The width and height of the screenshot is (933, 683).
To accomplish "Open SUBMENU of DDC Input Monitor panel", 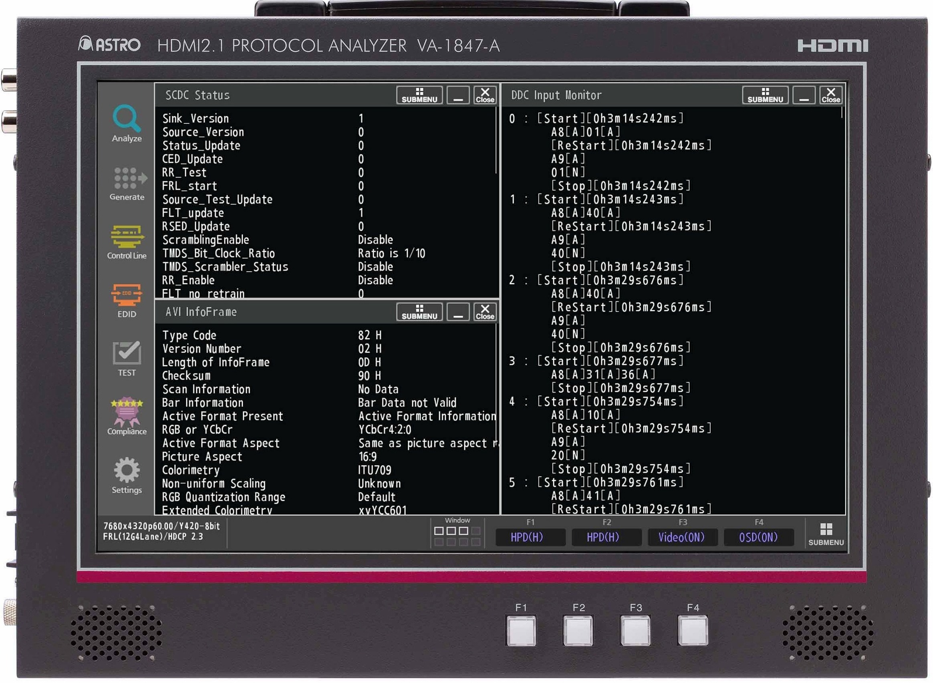I will [x=765, y=95].
